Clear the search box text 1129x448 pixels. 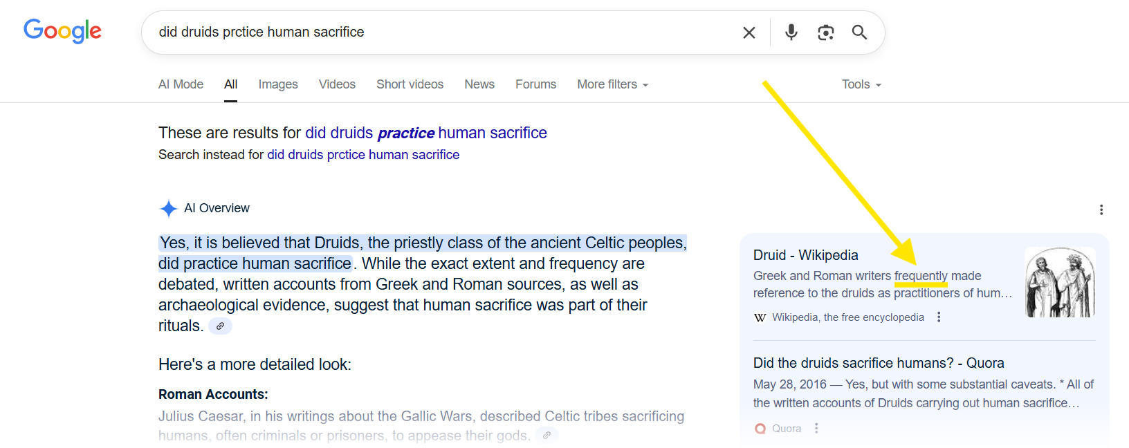(x=749, y=32)
